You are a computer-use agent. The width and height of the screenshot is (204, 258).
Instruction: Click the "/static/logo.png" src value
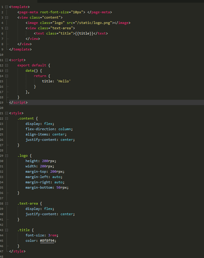tap(93, 23)
